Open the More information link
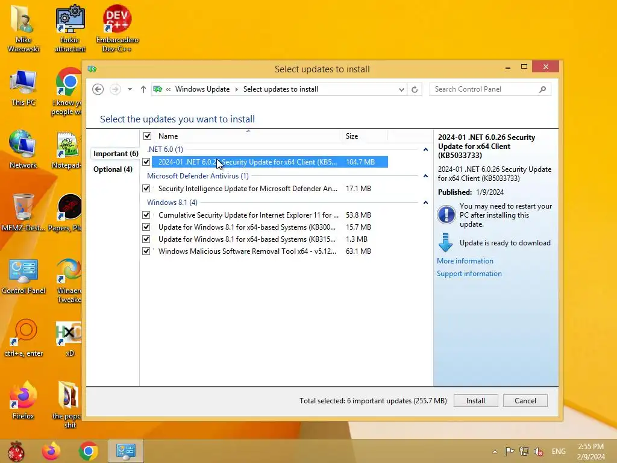The width and height of the screenshot is (617, 463). [465, 261]
